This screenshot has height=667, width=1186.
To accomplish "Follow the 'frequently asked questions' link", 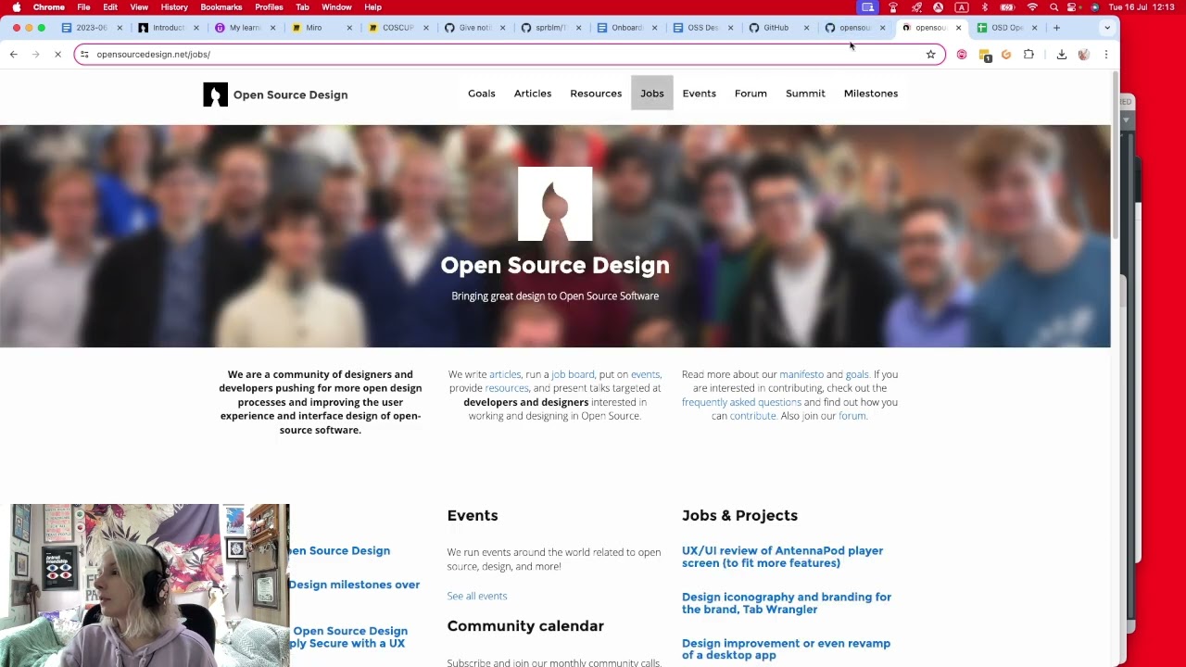I will [741, 402].
